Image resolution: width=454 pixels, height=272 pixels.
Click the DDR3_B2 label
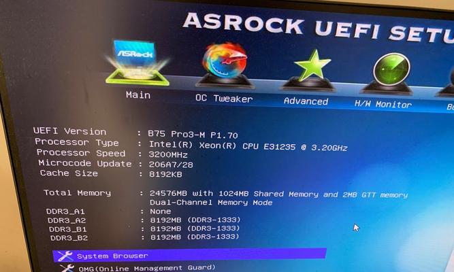click(x=69, y=238)
